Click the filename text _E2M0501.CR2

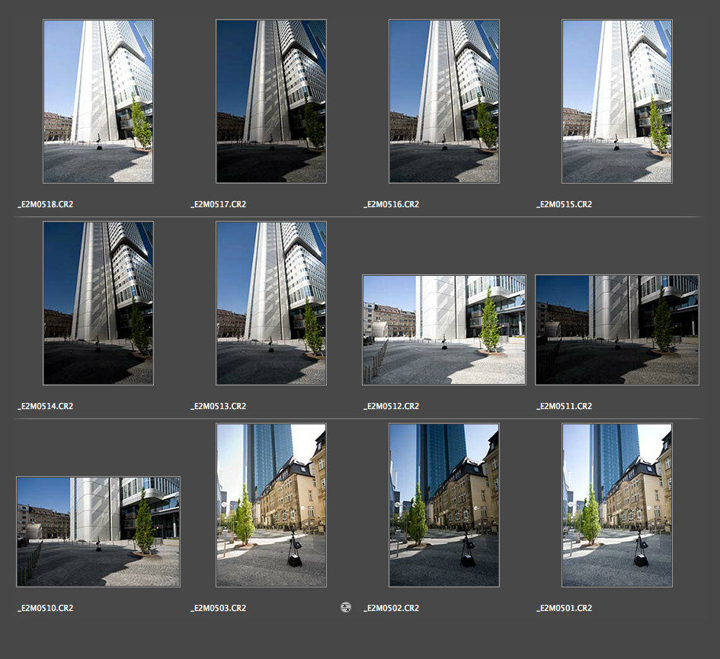pyautogui.click(x=565, y=608)
